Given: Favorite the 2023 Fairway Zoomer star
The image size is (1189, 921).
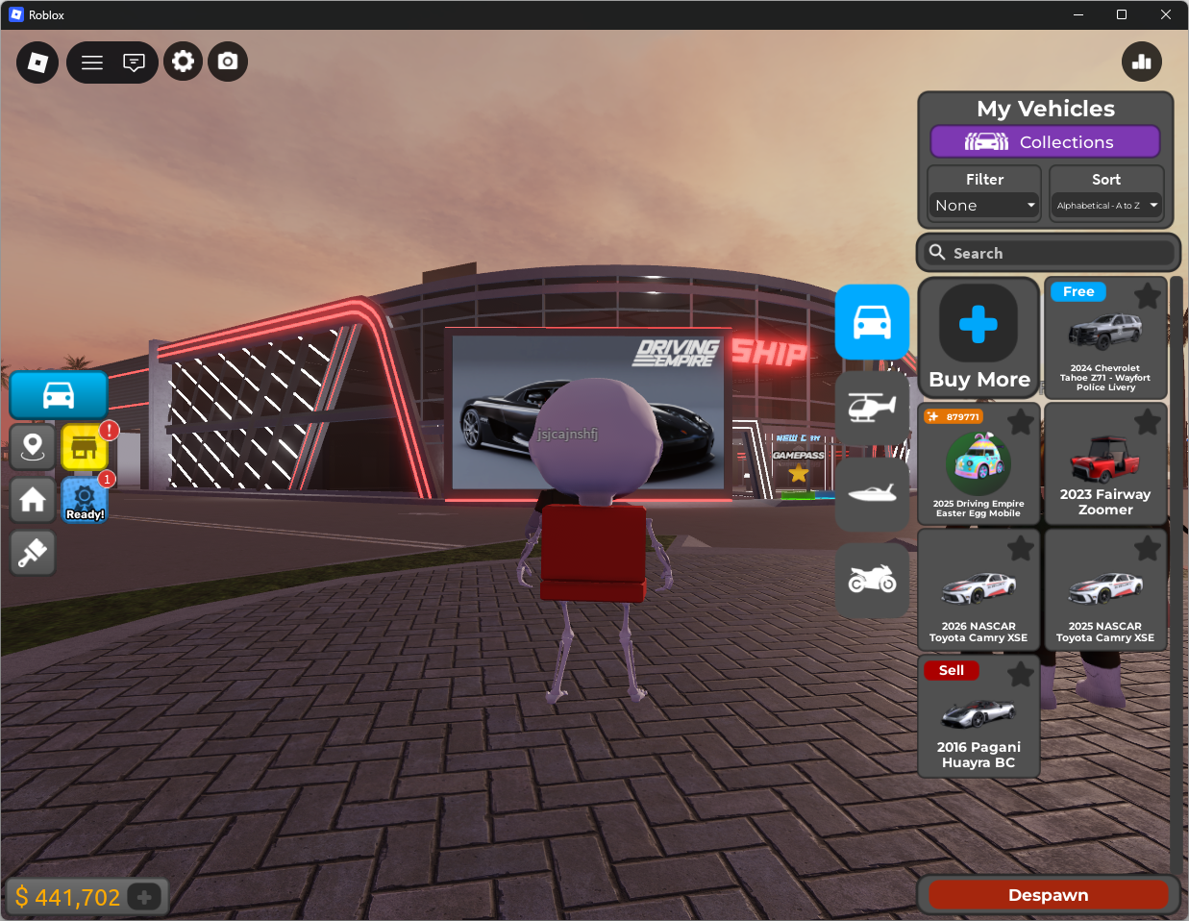Looking at the screenshot, I should (x=1147, y=421).
